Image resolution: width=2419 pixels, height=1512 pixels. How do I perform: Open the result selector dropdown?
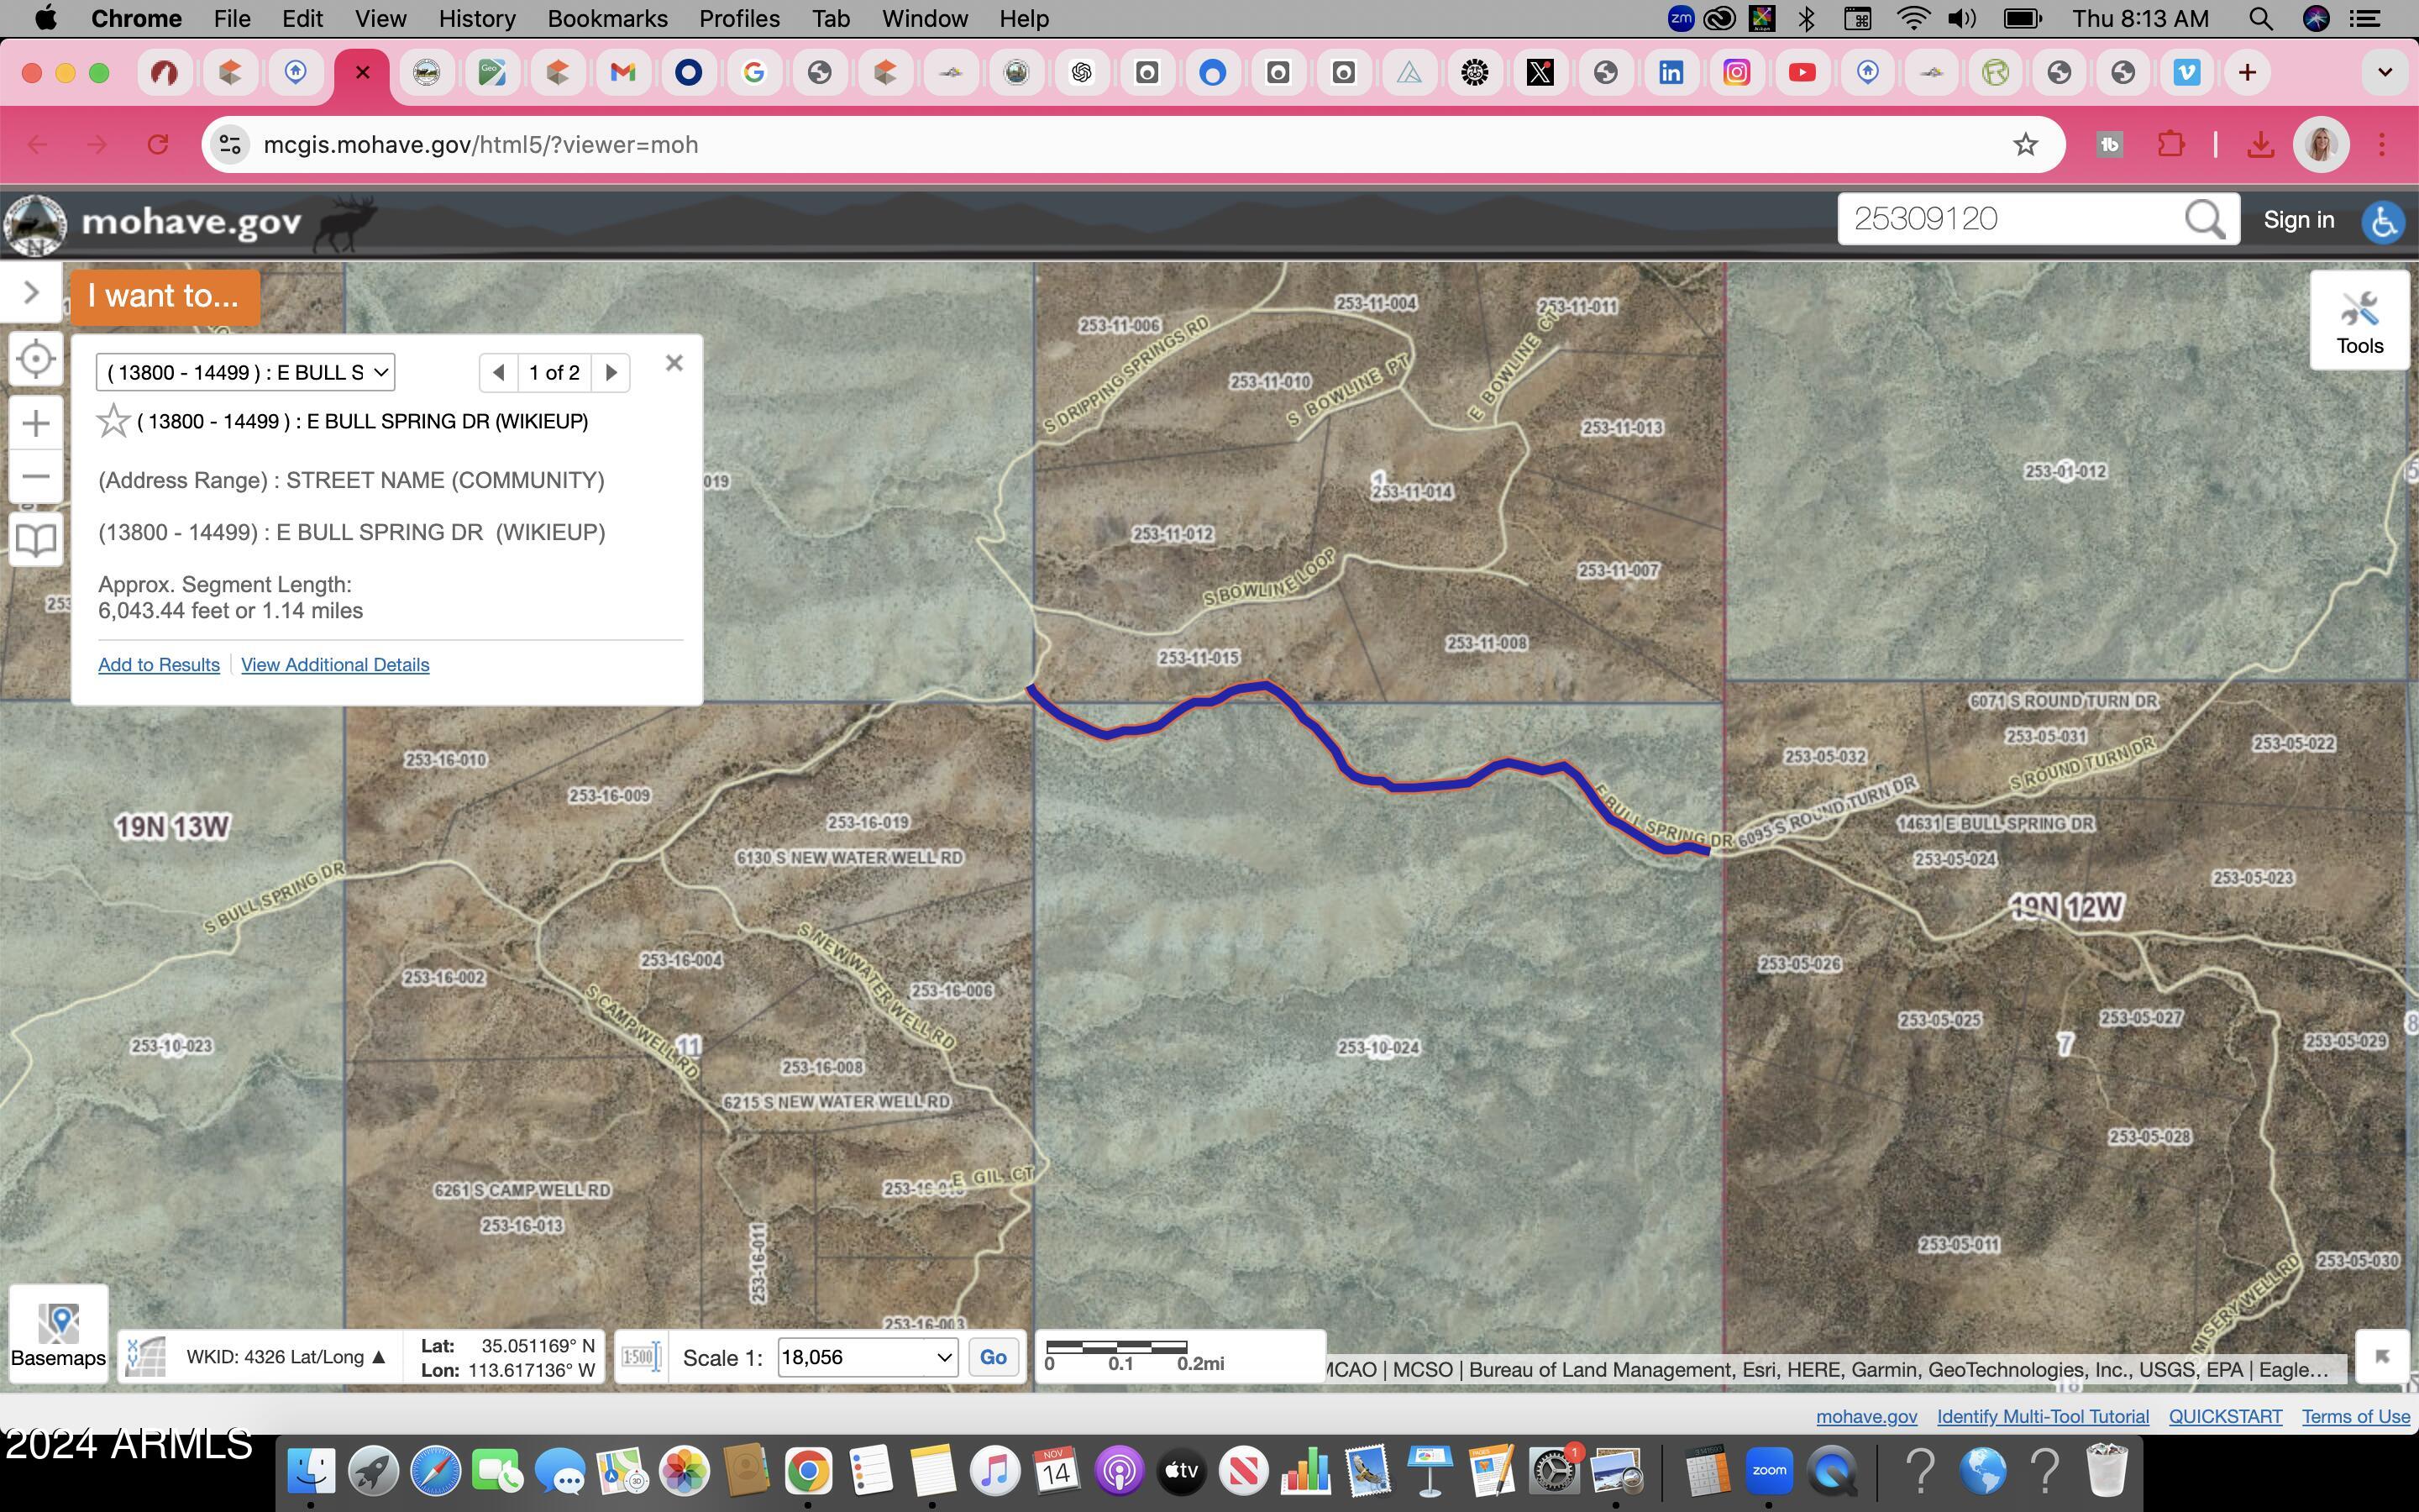pyautogui.click(x=245, y=372)
